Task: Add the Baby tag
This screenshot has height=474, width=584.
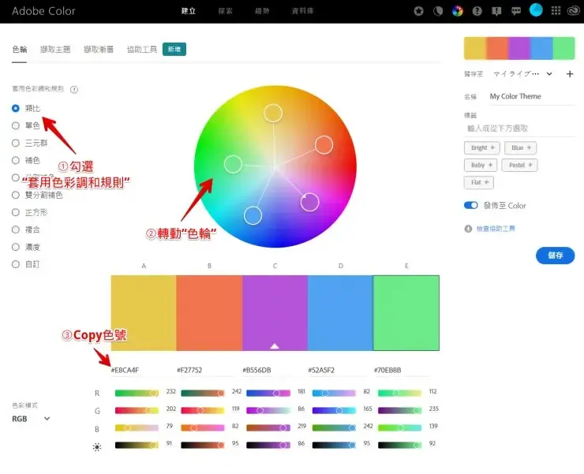Action: (x=481, y=165)
